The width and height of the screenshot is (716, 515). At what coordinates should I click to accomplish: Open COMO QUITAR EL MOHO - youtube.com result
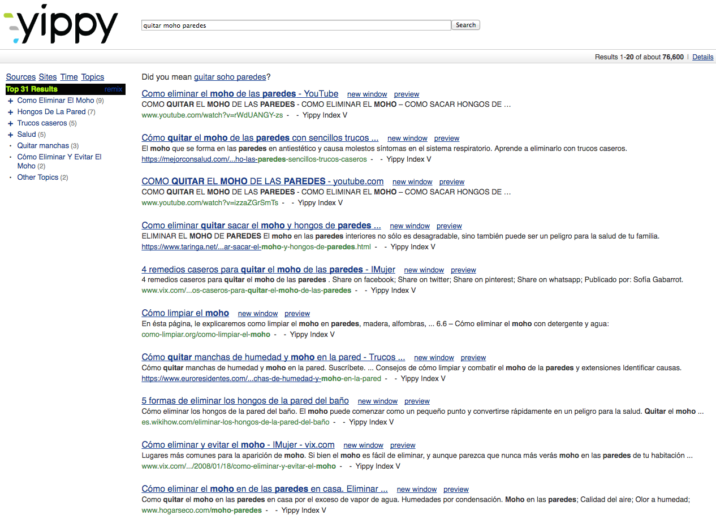pyautogui.click(x=262, y=181)
